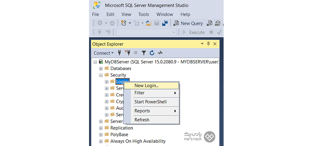Image resolution: width=313 pixels, height=146 pixels.
Task: Open the Help menu
Action: click(185, 14)
